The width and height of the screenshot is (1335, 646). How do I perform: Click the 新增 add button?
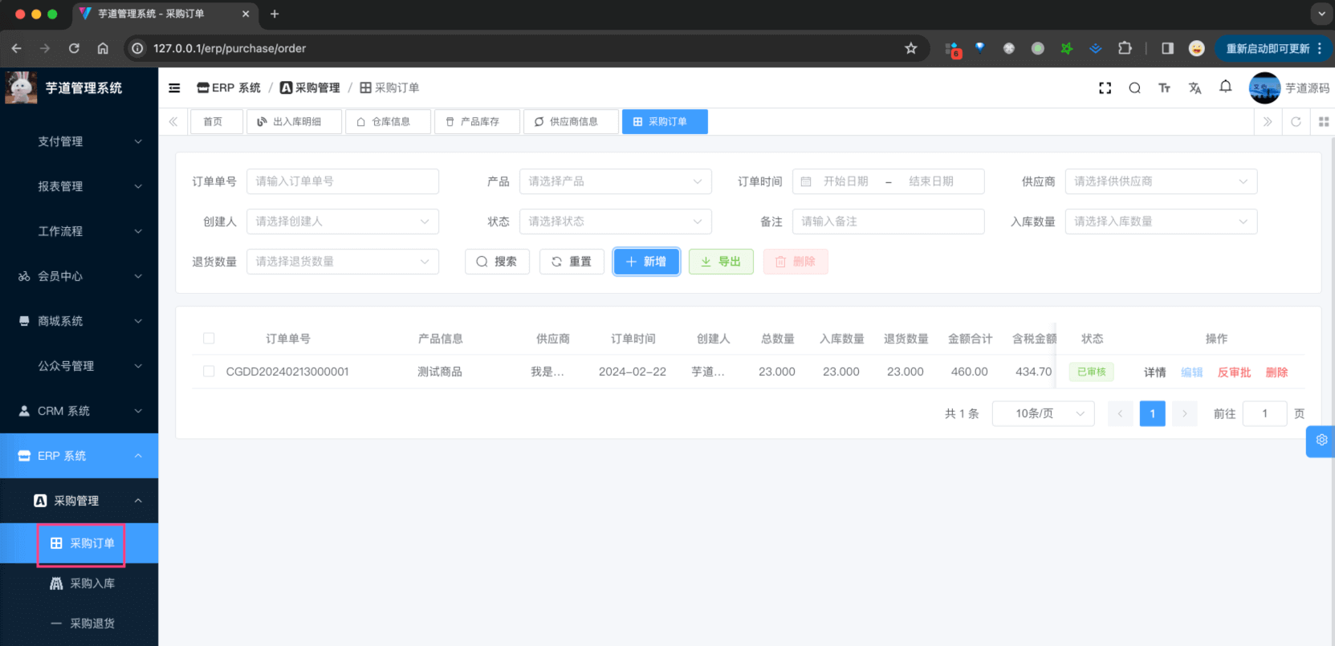[x=646, y=262]
